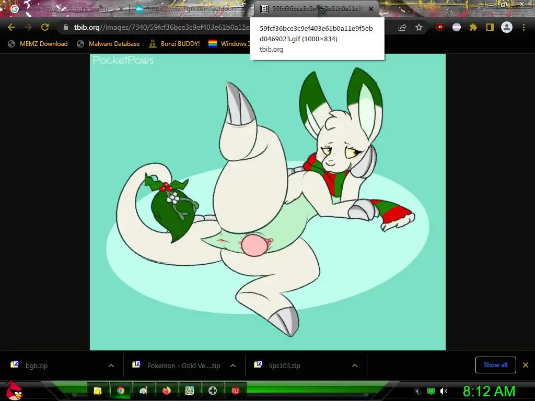This screenshot has height=401, width=535.
Task: Switch to Chrome in the taskbar
Action: click(121, 391)
